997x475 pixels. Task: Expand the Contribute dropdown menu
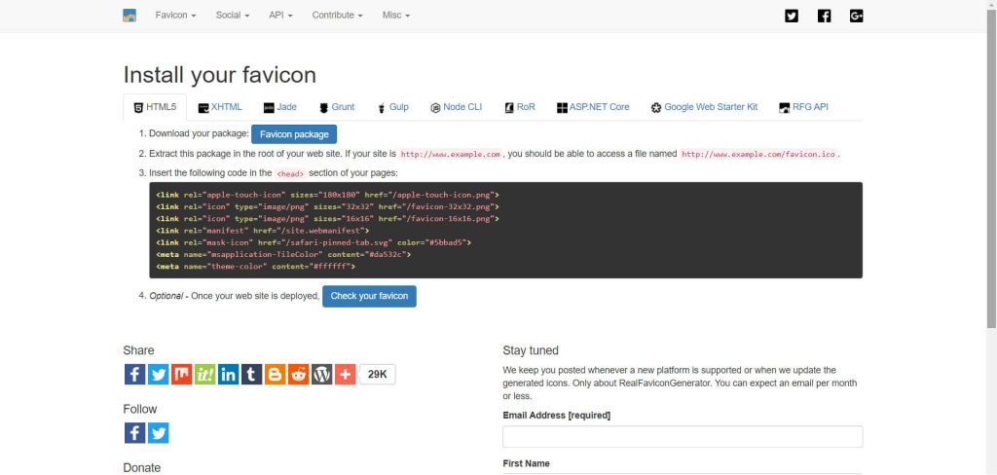[x=338, y=16]
